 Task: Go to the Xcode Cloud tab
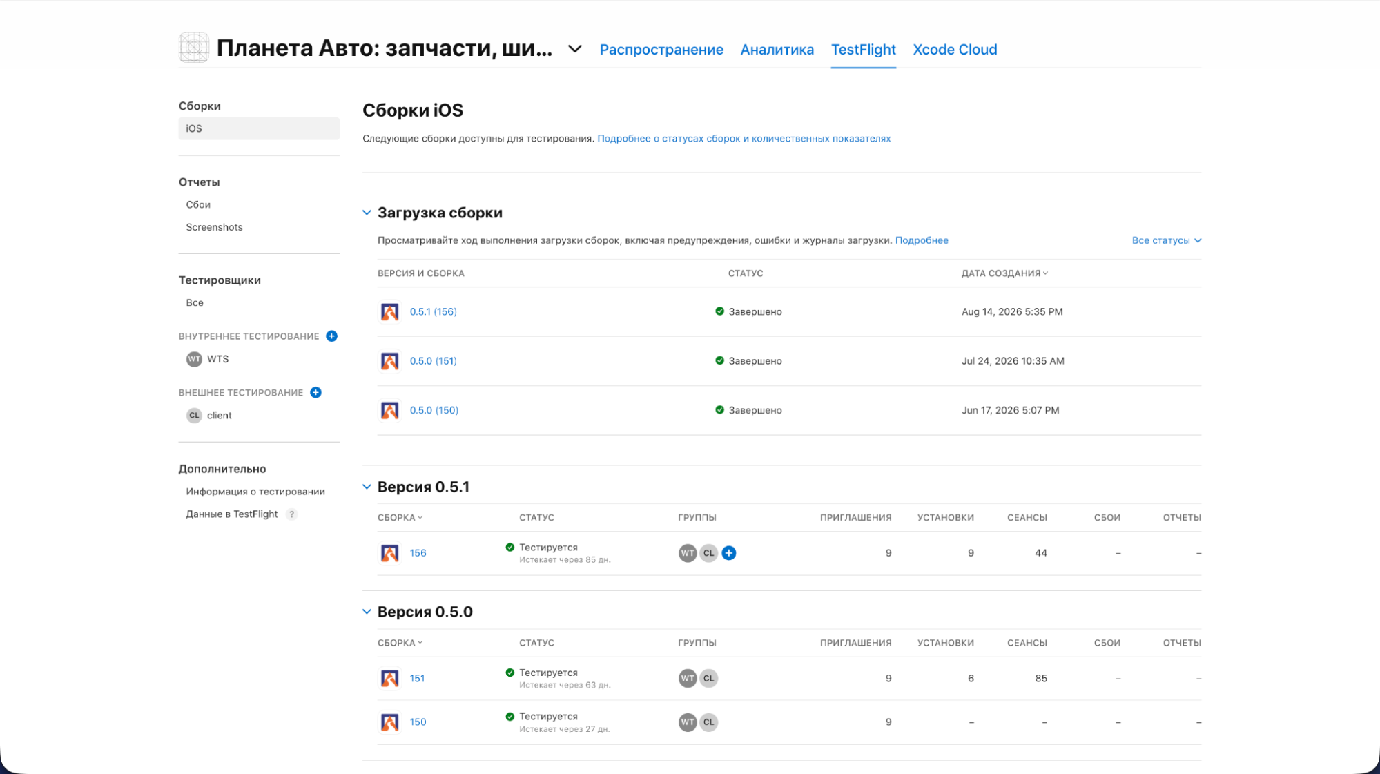955,50
